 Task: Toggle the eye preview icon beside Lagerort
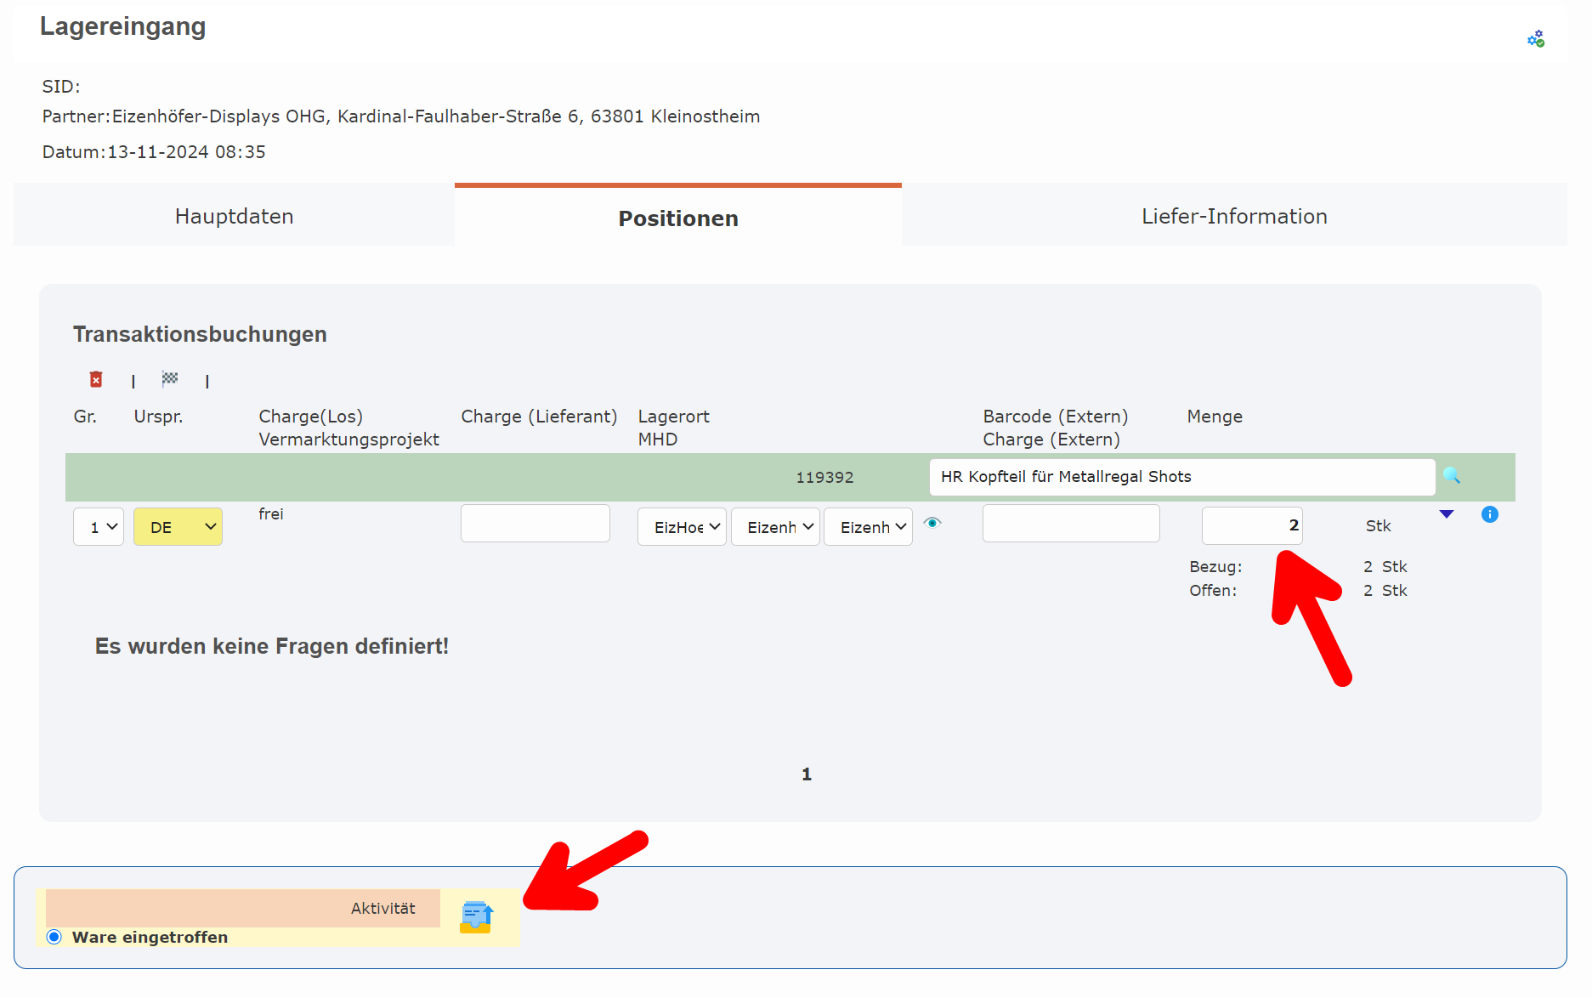(x=932, y=525)
